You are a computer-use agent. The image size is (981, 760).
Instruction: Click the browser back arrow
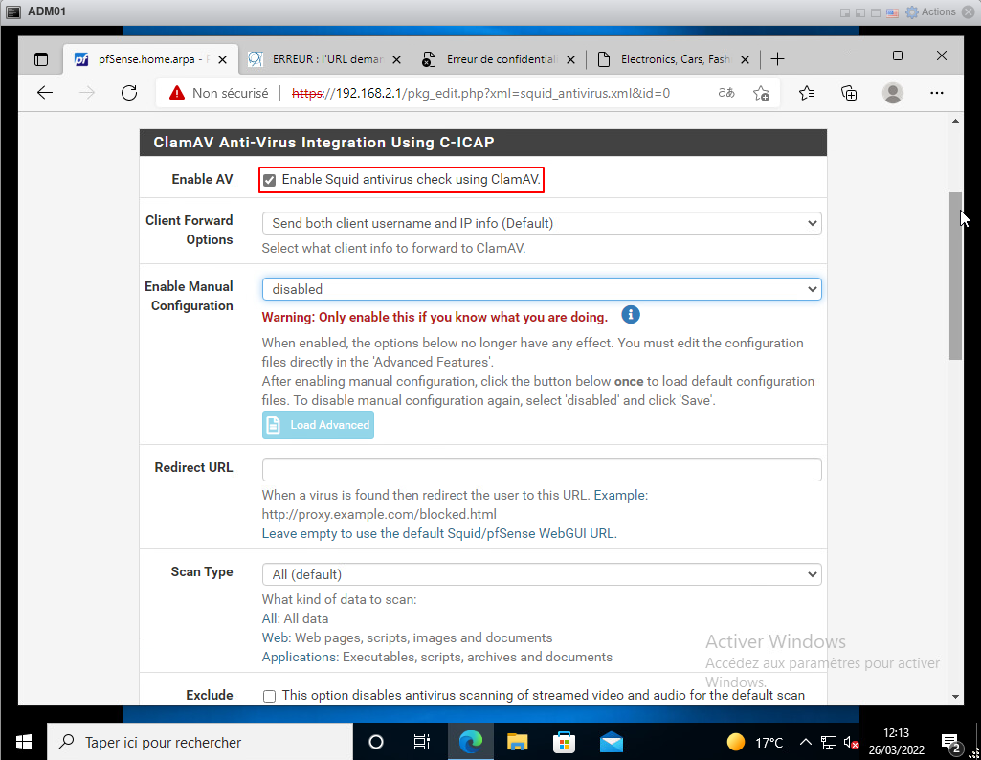coord(45,93)
